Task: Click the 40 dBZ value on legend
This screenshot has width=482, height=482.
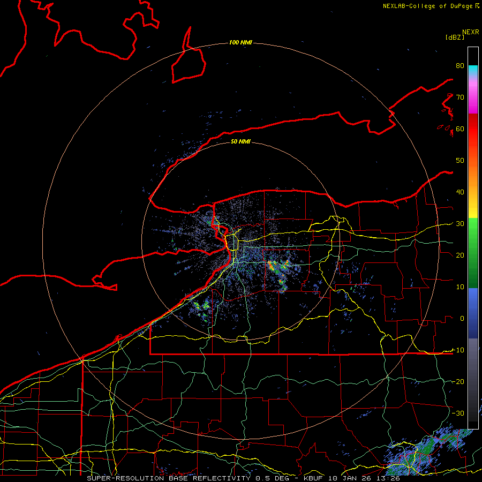Action: (460, 192)
